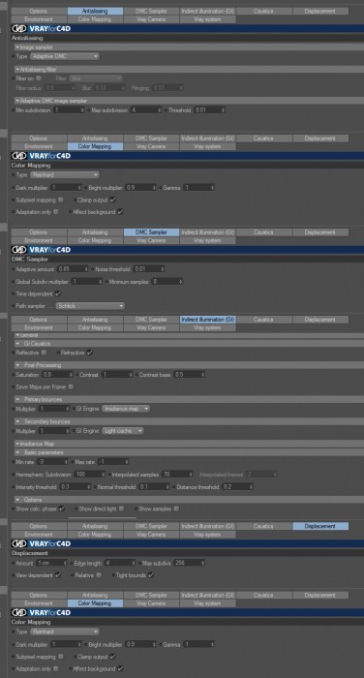This screenshot has width=364, height=678.
Task: Collapse the Primary bounces section
Action: coord(17,399)
